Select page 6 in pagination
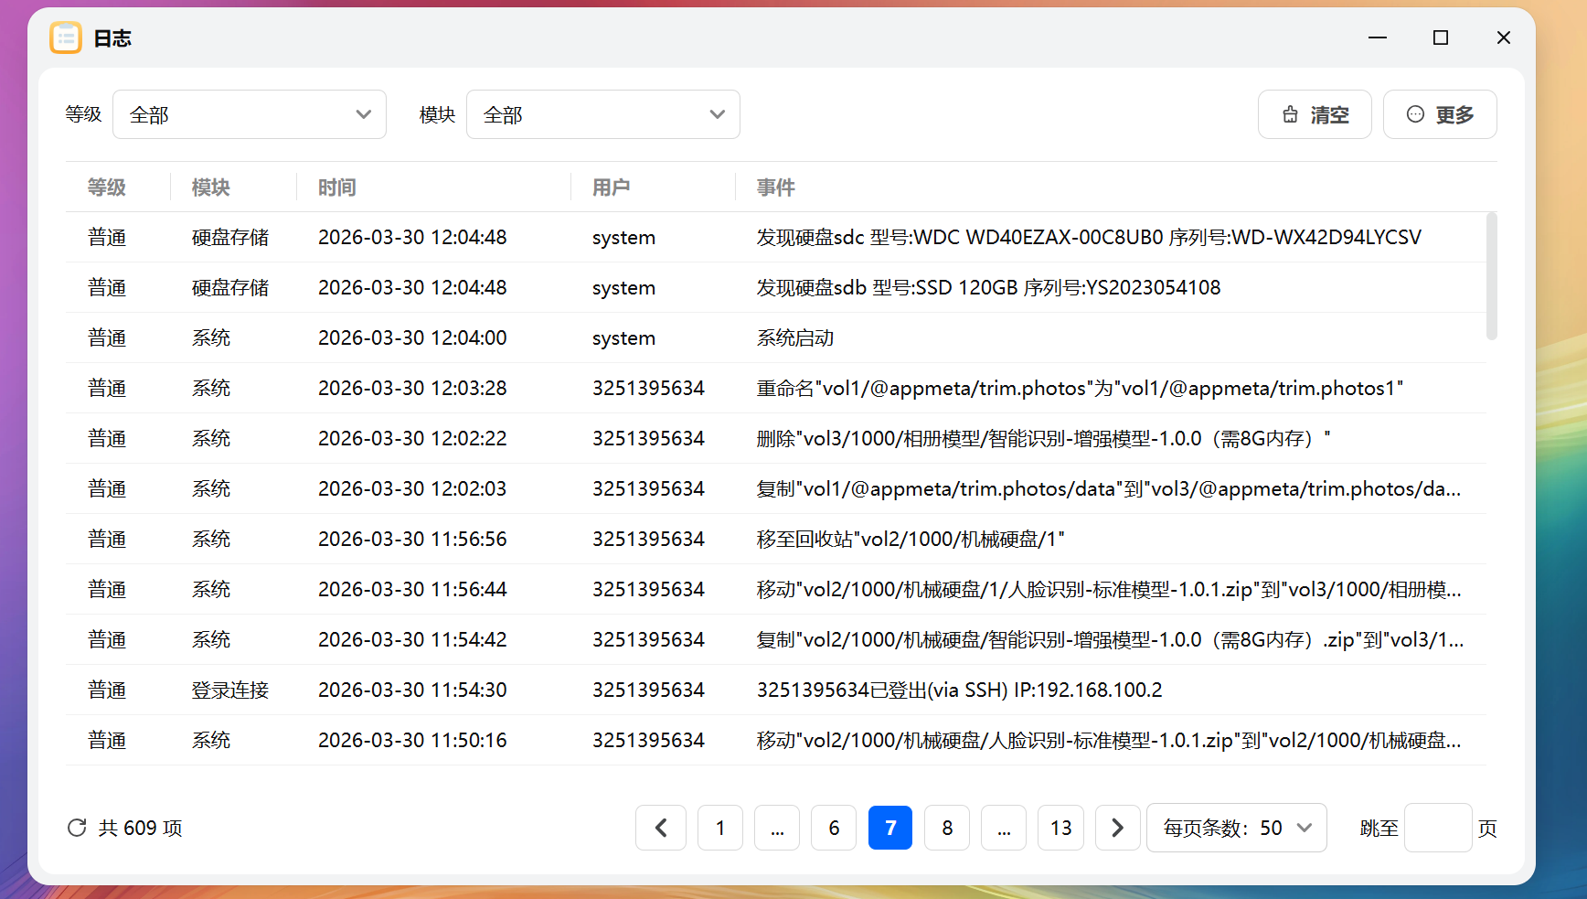This screenshot has width=1587, height=899. pos(833,827)
